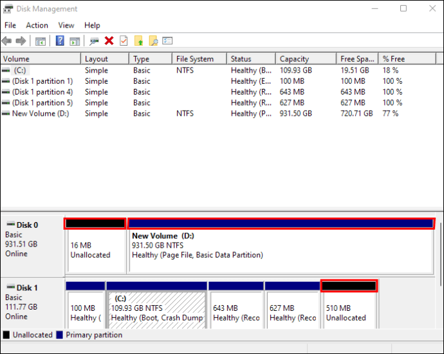Sort by the Layout column header
The width and height of the screenshot is (444, 354).
(x=105, y=59)
